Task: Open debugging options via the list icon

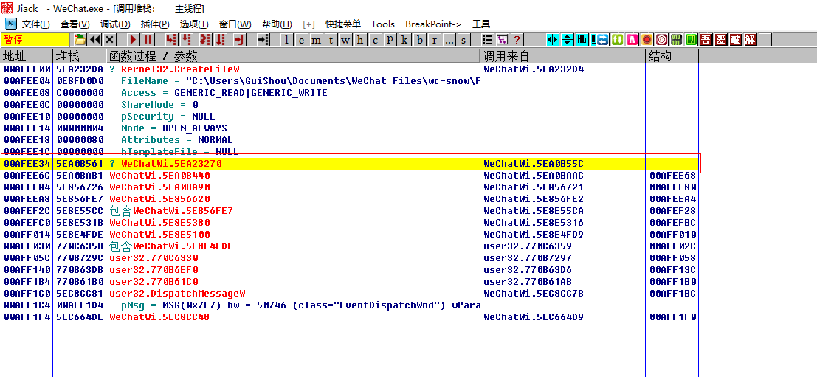Action: [488, 40]
